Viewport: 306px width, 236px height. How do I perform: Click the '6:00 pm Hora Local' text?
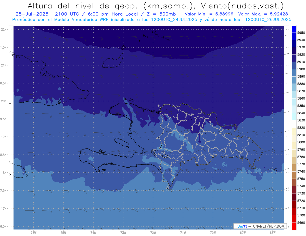point(114,14)
